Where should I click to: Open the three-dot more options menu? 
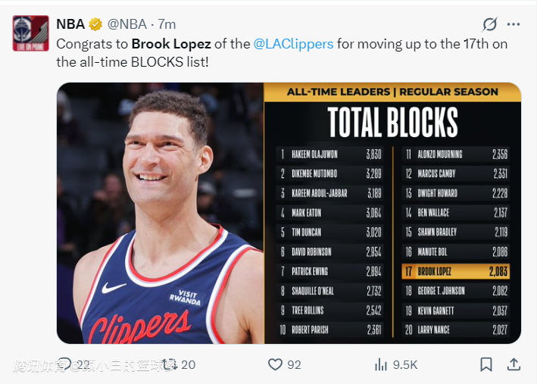coord(514,24)
